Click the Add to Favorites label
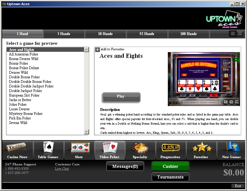 112,49
